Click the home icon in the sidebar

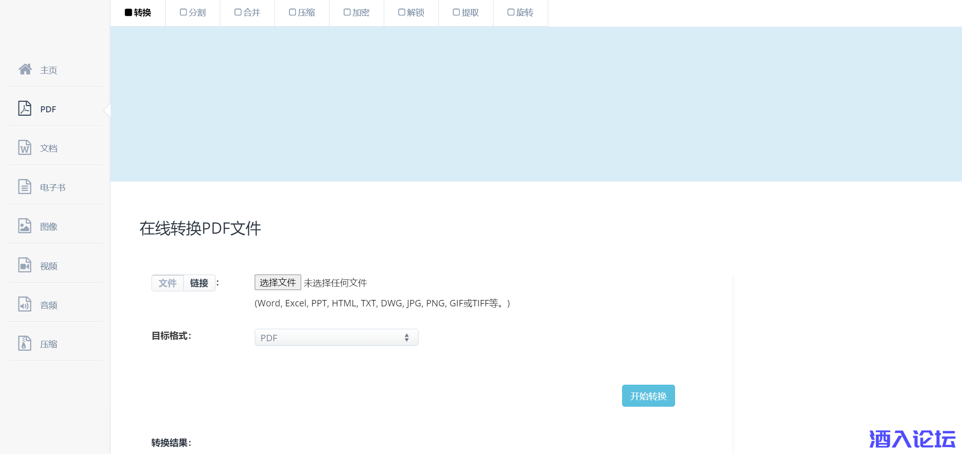pyautogui.click(x=25, y=69)
